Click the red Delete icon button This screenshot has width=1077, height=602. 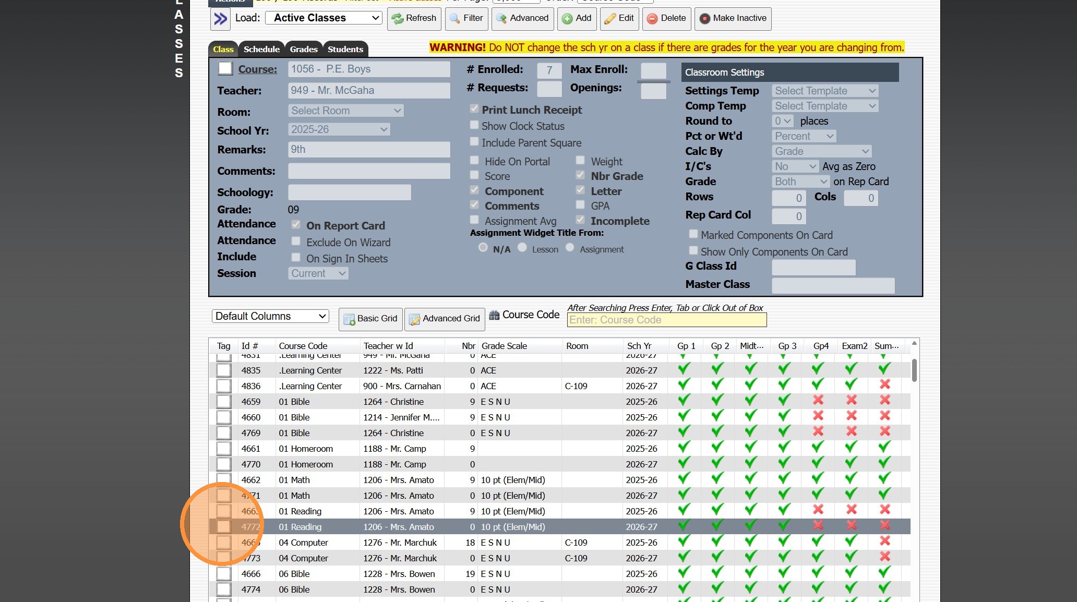(666, 18)
